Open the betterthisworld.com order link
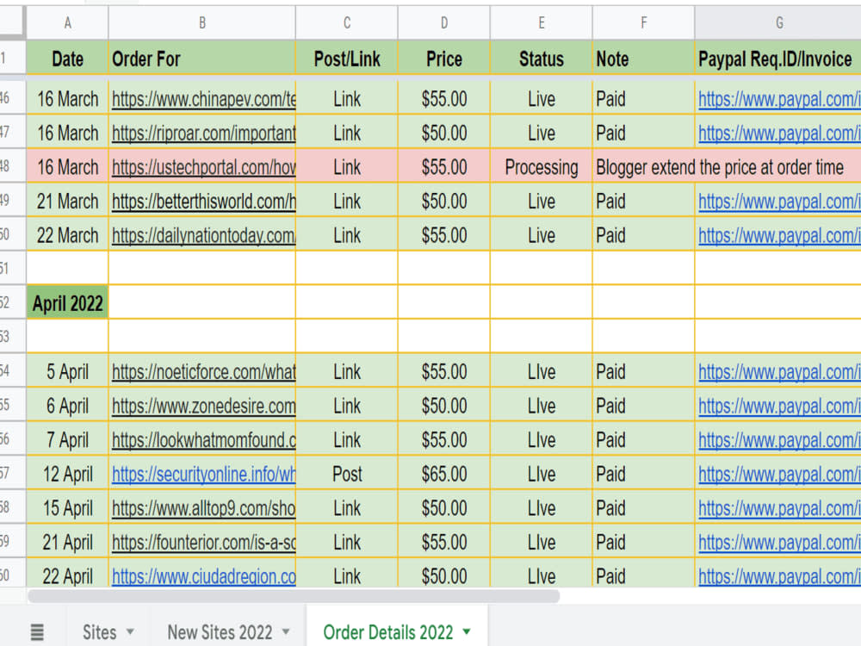This screenshot has width=861, height=646. (204, 202)
